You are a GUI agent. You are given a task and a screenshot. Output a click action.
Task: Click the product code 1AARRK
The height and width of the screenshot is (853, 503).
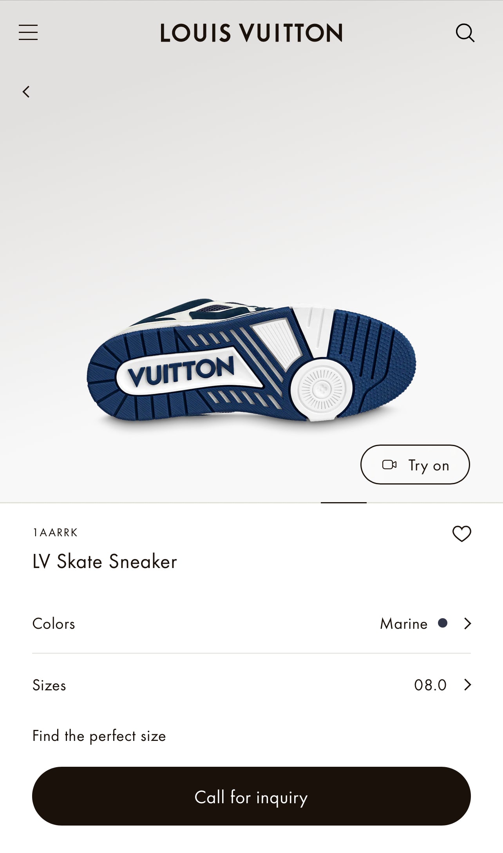[55, 532]
